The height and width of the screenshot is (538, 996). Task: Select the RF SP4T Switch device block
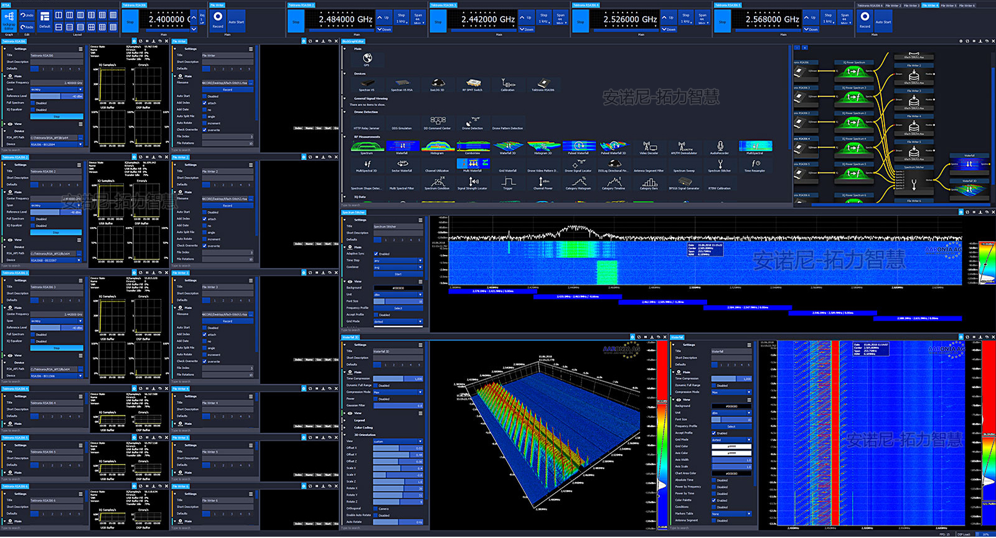472,85
